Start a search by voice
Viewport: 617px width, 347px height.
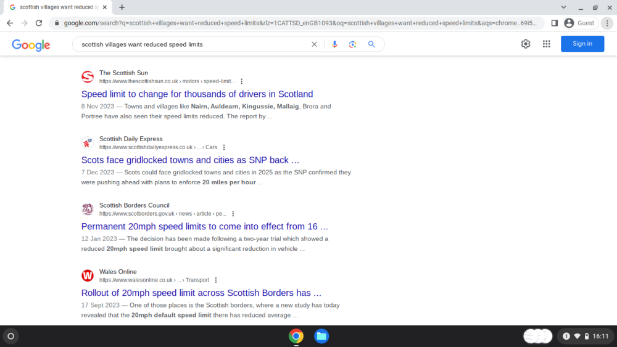pos(334,44)
